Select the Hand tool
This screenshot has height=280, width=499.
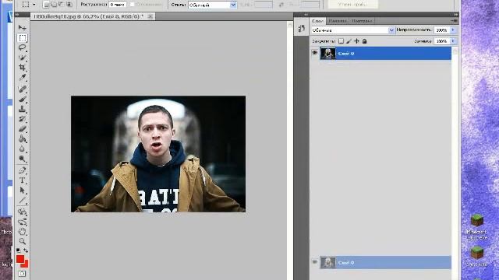click(22, 232)
